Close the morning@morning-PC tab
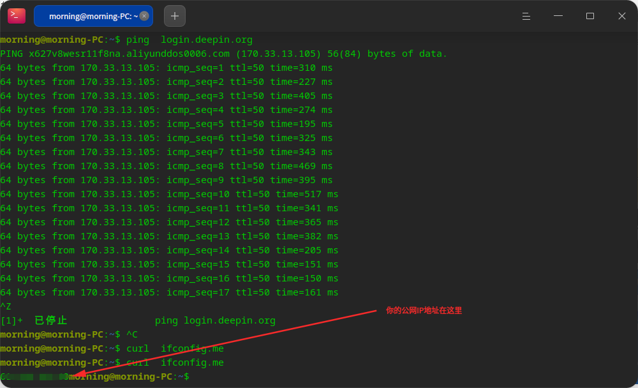This screenshot has width=638, height=388. point(144,16)
